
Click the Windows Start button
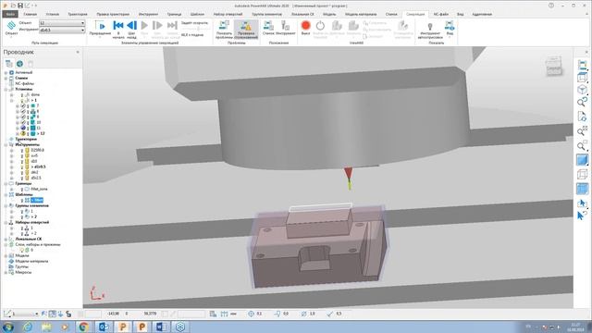[x=8, y=327]
